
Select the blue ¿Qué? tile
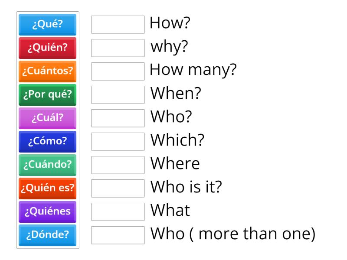(x=47, y=25)
